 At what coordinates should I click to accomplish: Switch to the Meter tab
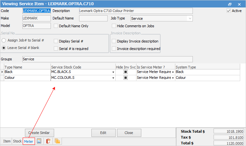(29, 141)
